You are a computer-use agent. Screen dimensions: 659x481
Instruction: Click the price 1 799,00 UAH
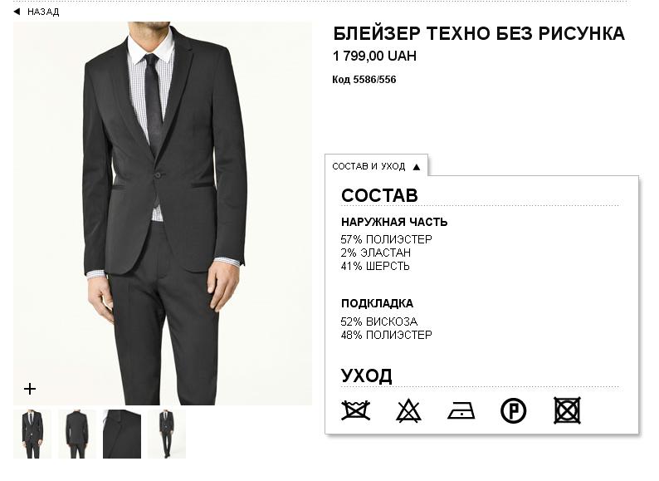tap(374, 56)
